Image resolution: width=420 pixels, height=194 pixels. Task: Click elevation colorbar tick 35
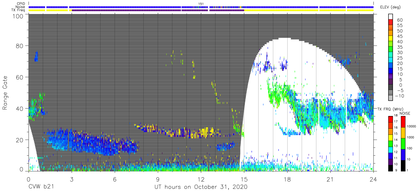click(400, 47)
